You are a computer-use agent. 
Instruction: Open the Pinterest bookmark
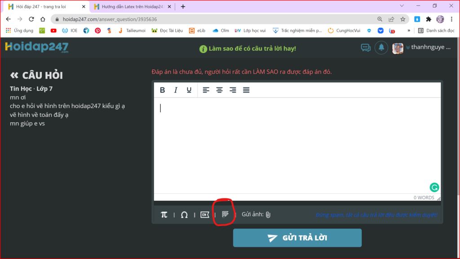97,31
